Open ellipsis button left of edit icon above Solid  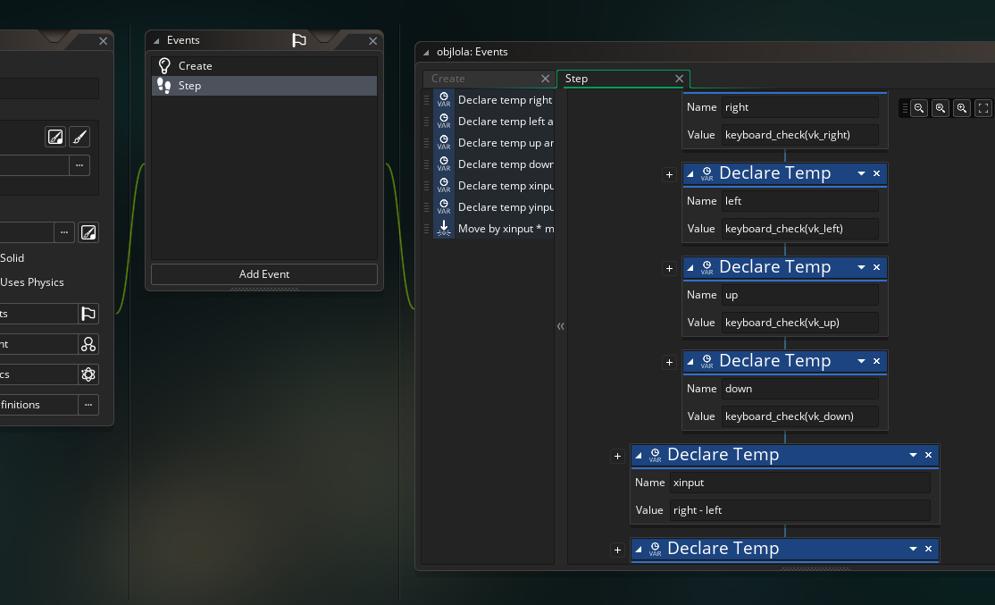pos(64,232)
